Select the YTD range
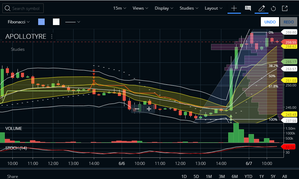Viewport: 299px width, 179px height. point(248,177)
